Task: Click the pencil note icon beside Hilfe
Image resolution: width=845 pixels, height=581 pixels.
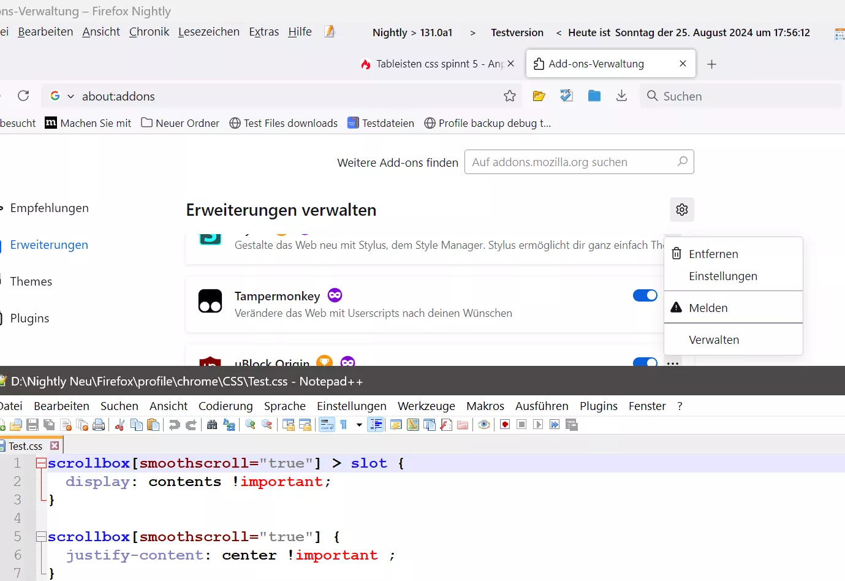Action: pos(330,31)
